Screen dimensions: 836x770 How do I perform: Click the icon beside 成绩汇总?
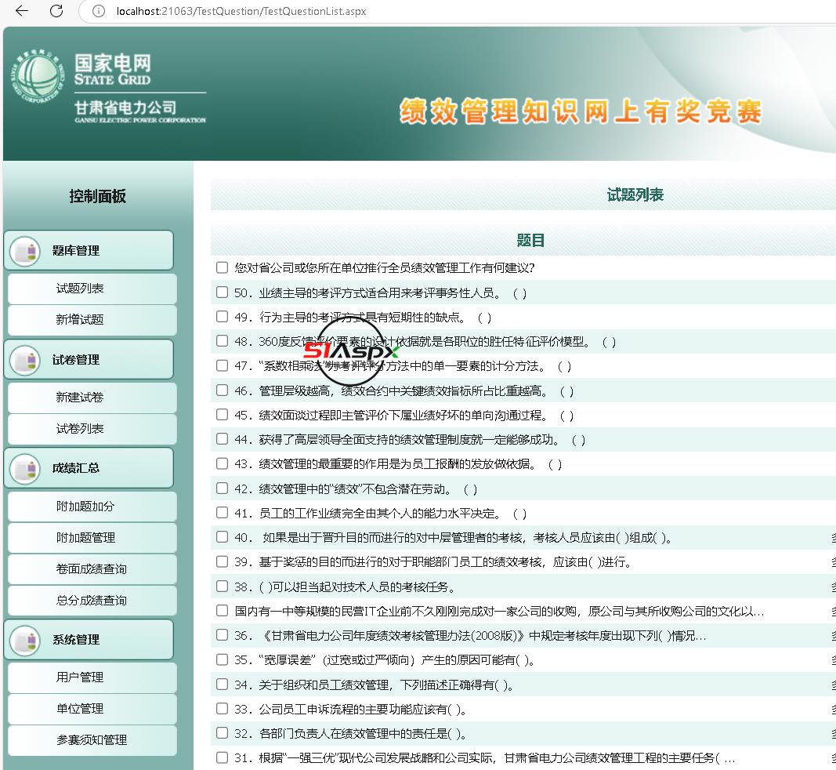[25, 469]
